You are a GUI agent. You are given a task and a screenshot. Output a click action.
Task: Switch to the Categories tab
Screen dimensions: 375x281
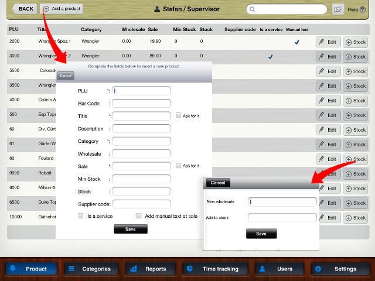89,269
